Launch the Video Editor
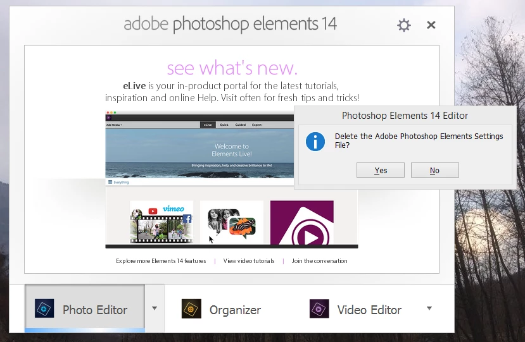 [x=355, y=309]
